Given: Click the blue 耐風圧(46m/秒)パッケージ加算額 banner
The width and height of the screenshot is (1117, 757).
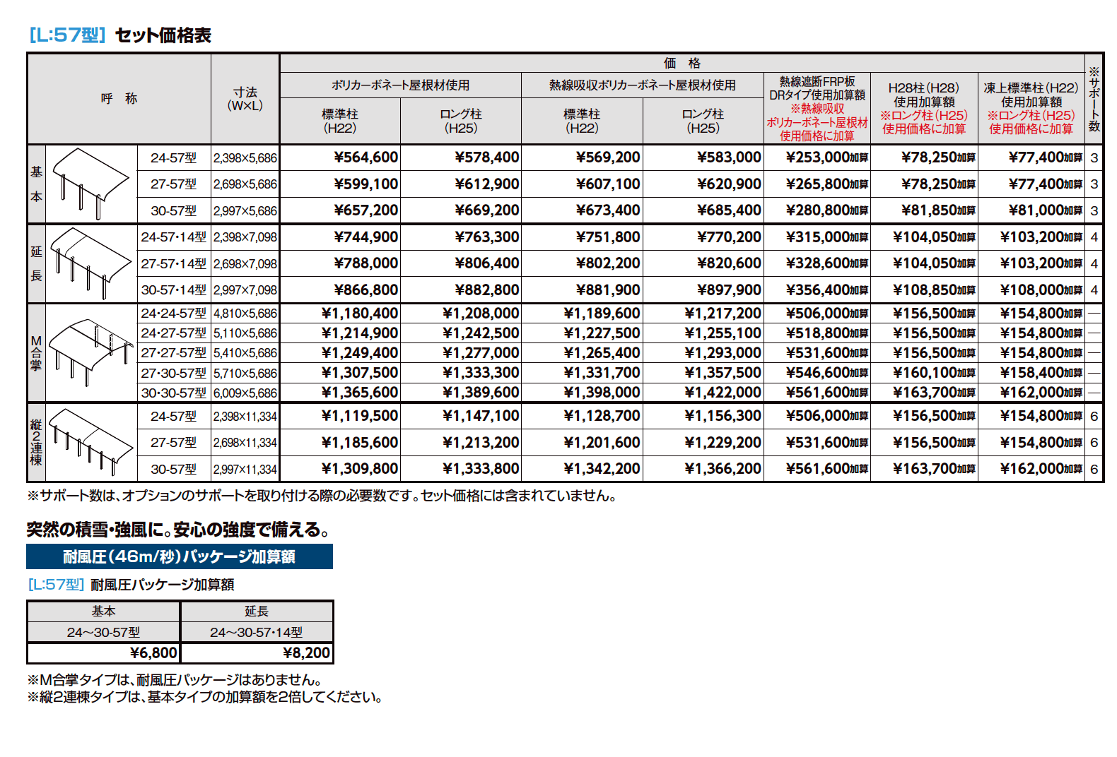Looking at the screenshot, I should tap(180, 556).
